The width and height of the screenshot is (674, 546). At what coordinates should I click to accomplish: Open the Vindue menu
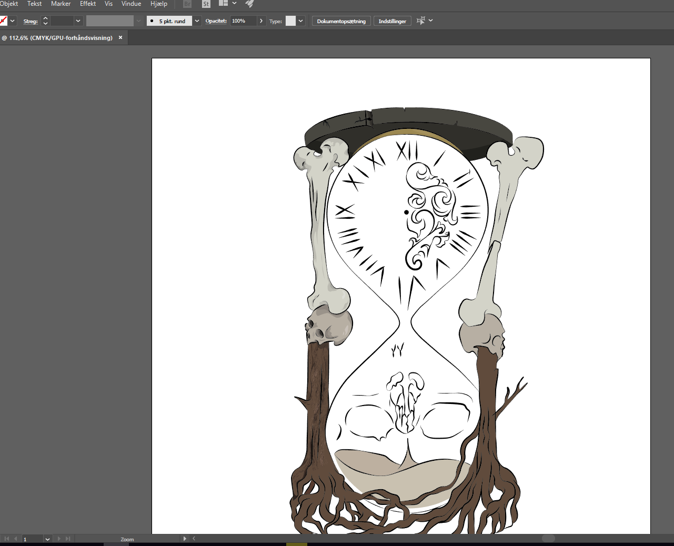point(131,4)
